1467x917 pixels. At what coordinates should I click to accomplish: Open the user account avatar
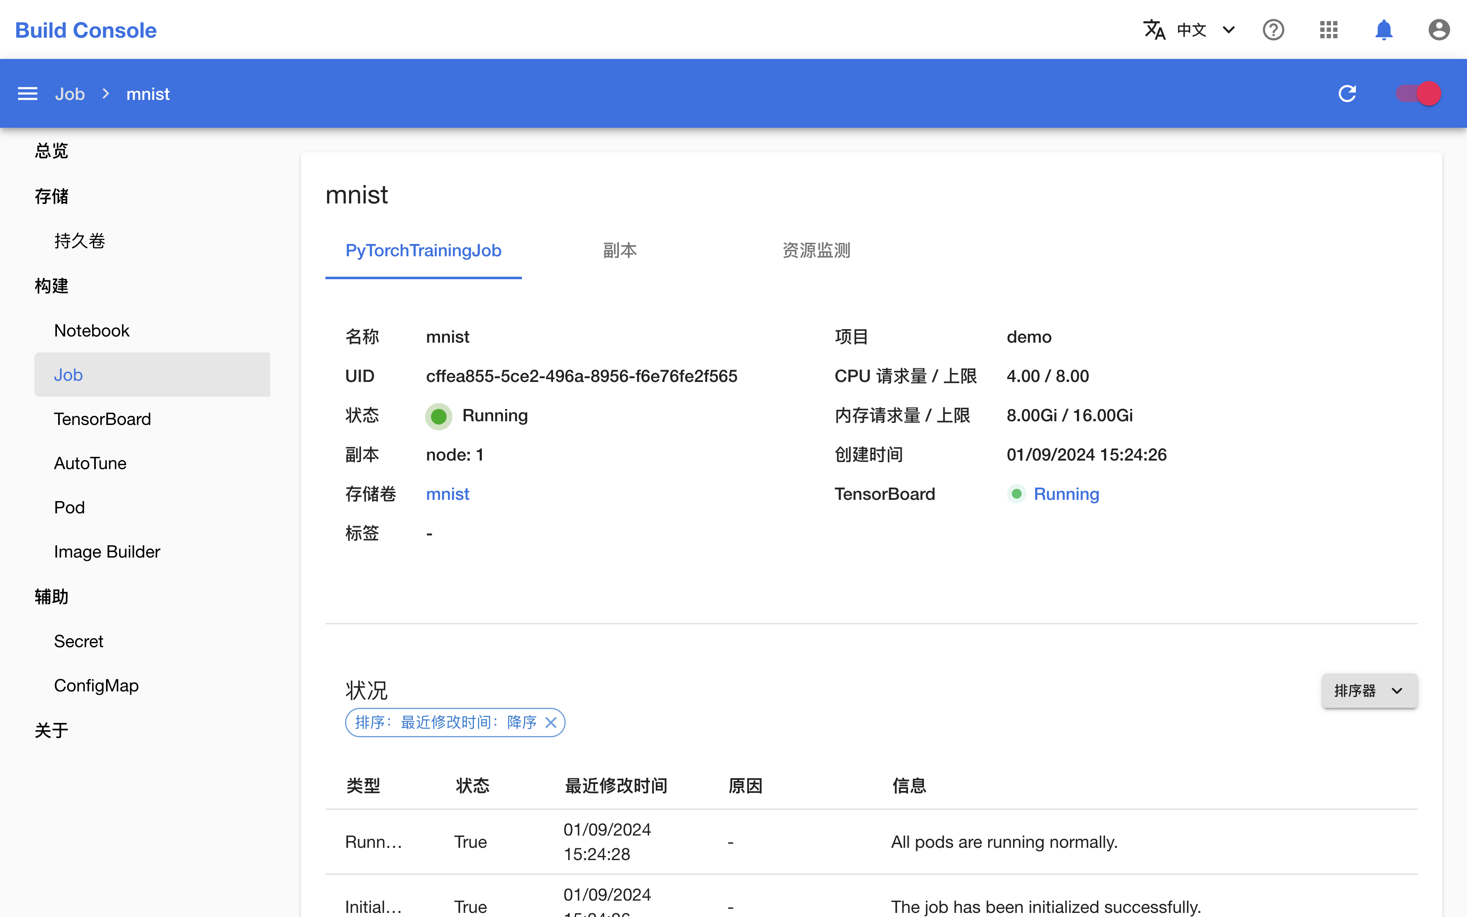(x=1438, y=30)
